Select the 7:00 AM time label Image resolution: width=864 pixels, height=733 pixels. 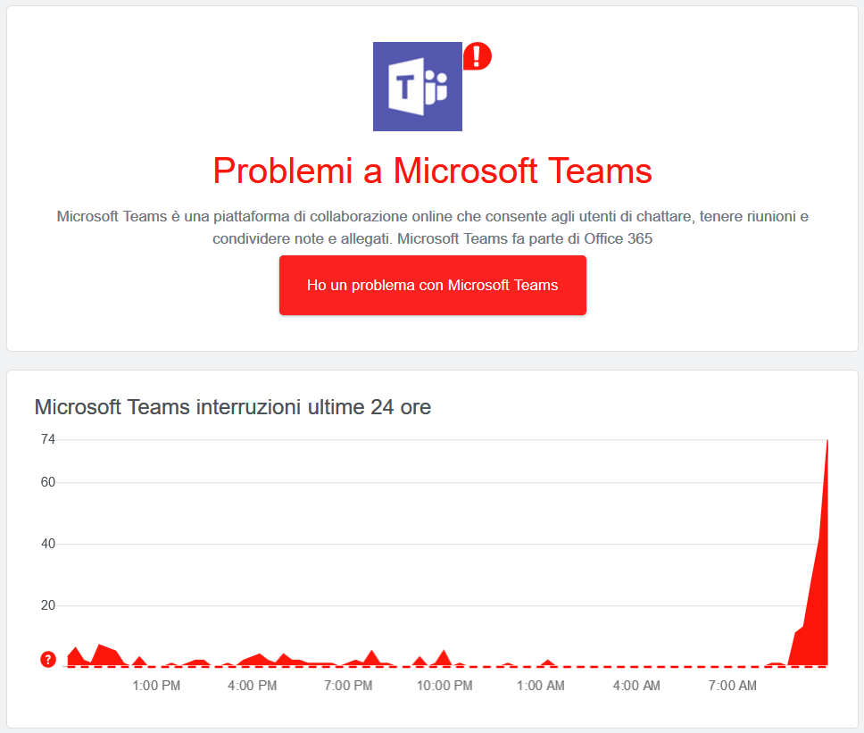(x=732, y=686)
